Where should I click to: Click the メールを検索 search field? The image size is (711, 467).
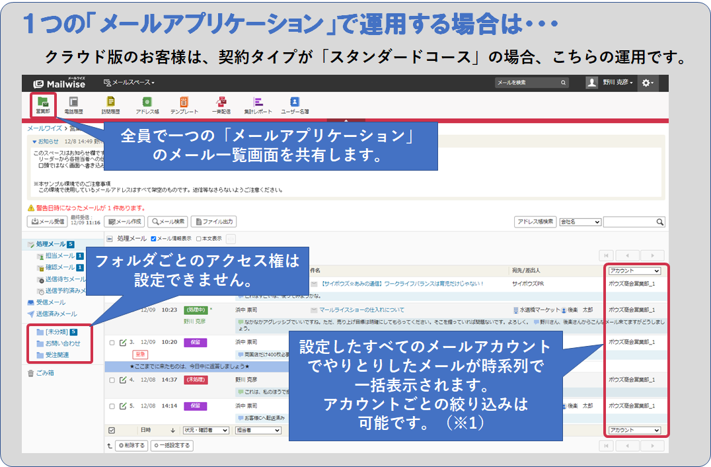click(527, 83)
